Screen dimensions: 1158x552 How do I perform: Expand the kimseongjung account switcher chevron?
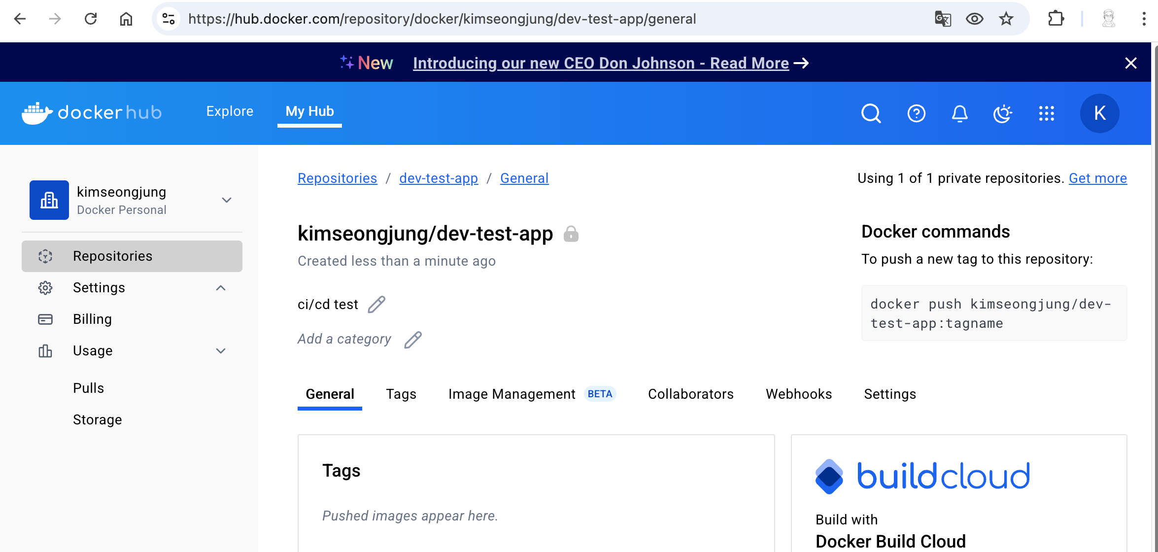(227, 200)
